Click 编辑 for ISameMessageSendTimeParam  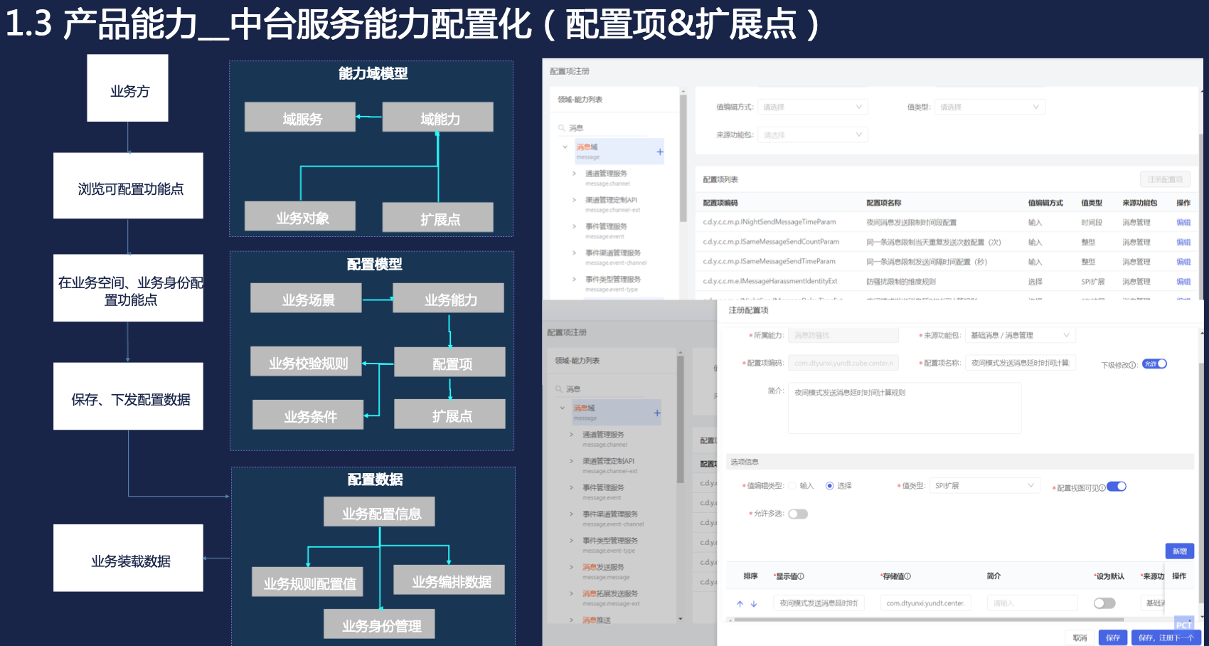pos(1183,262)
